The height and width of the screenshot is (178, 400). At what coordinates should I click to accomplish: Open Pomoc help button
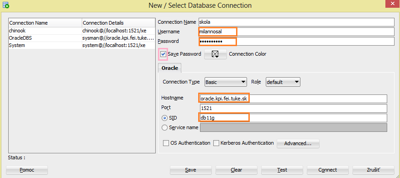click(x=27, y=170)
